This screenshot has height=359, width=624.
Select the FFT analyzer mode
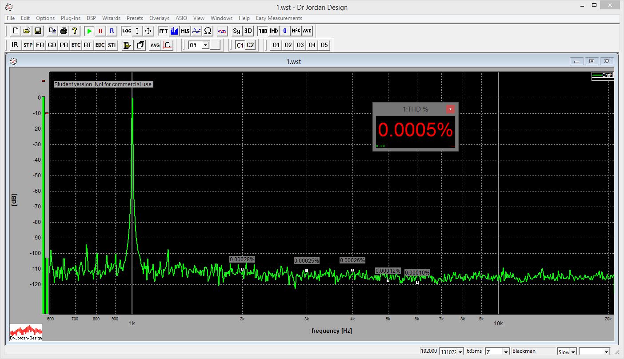163,31
